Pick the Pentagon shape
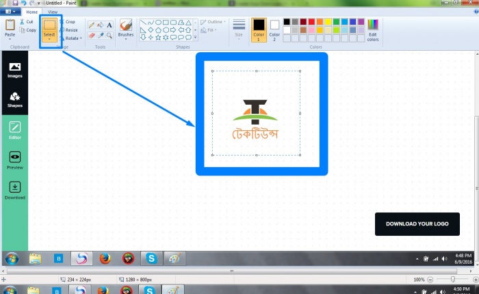This screenshot has width=479, height=294. tap(158, 30)
